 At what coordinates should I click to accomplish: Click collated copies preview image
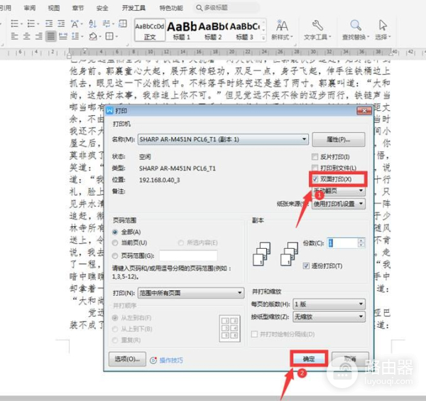(x=262, y=254)
